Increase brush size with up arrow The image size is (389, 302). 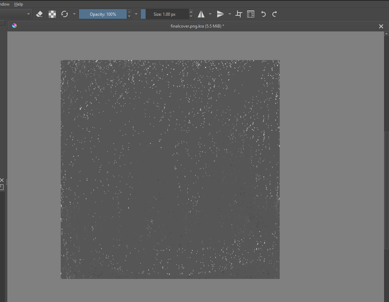coord(191,12)
